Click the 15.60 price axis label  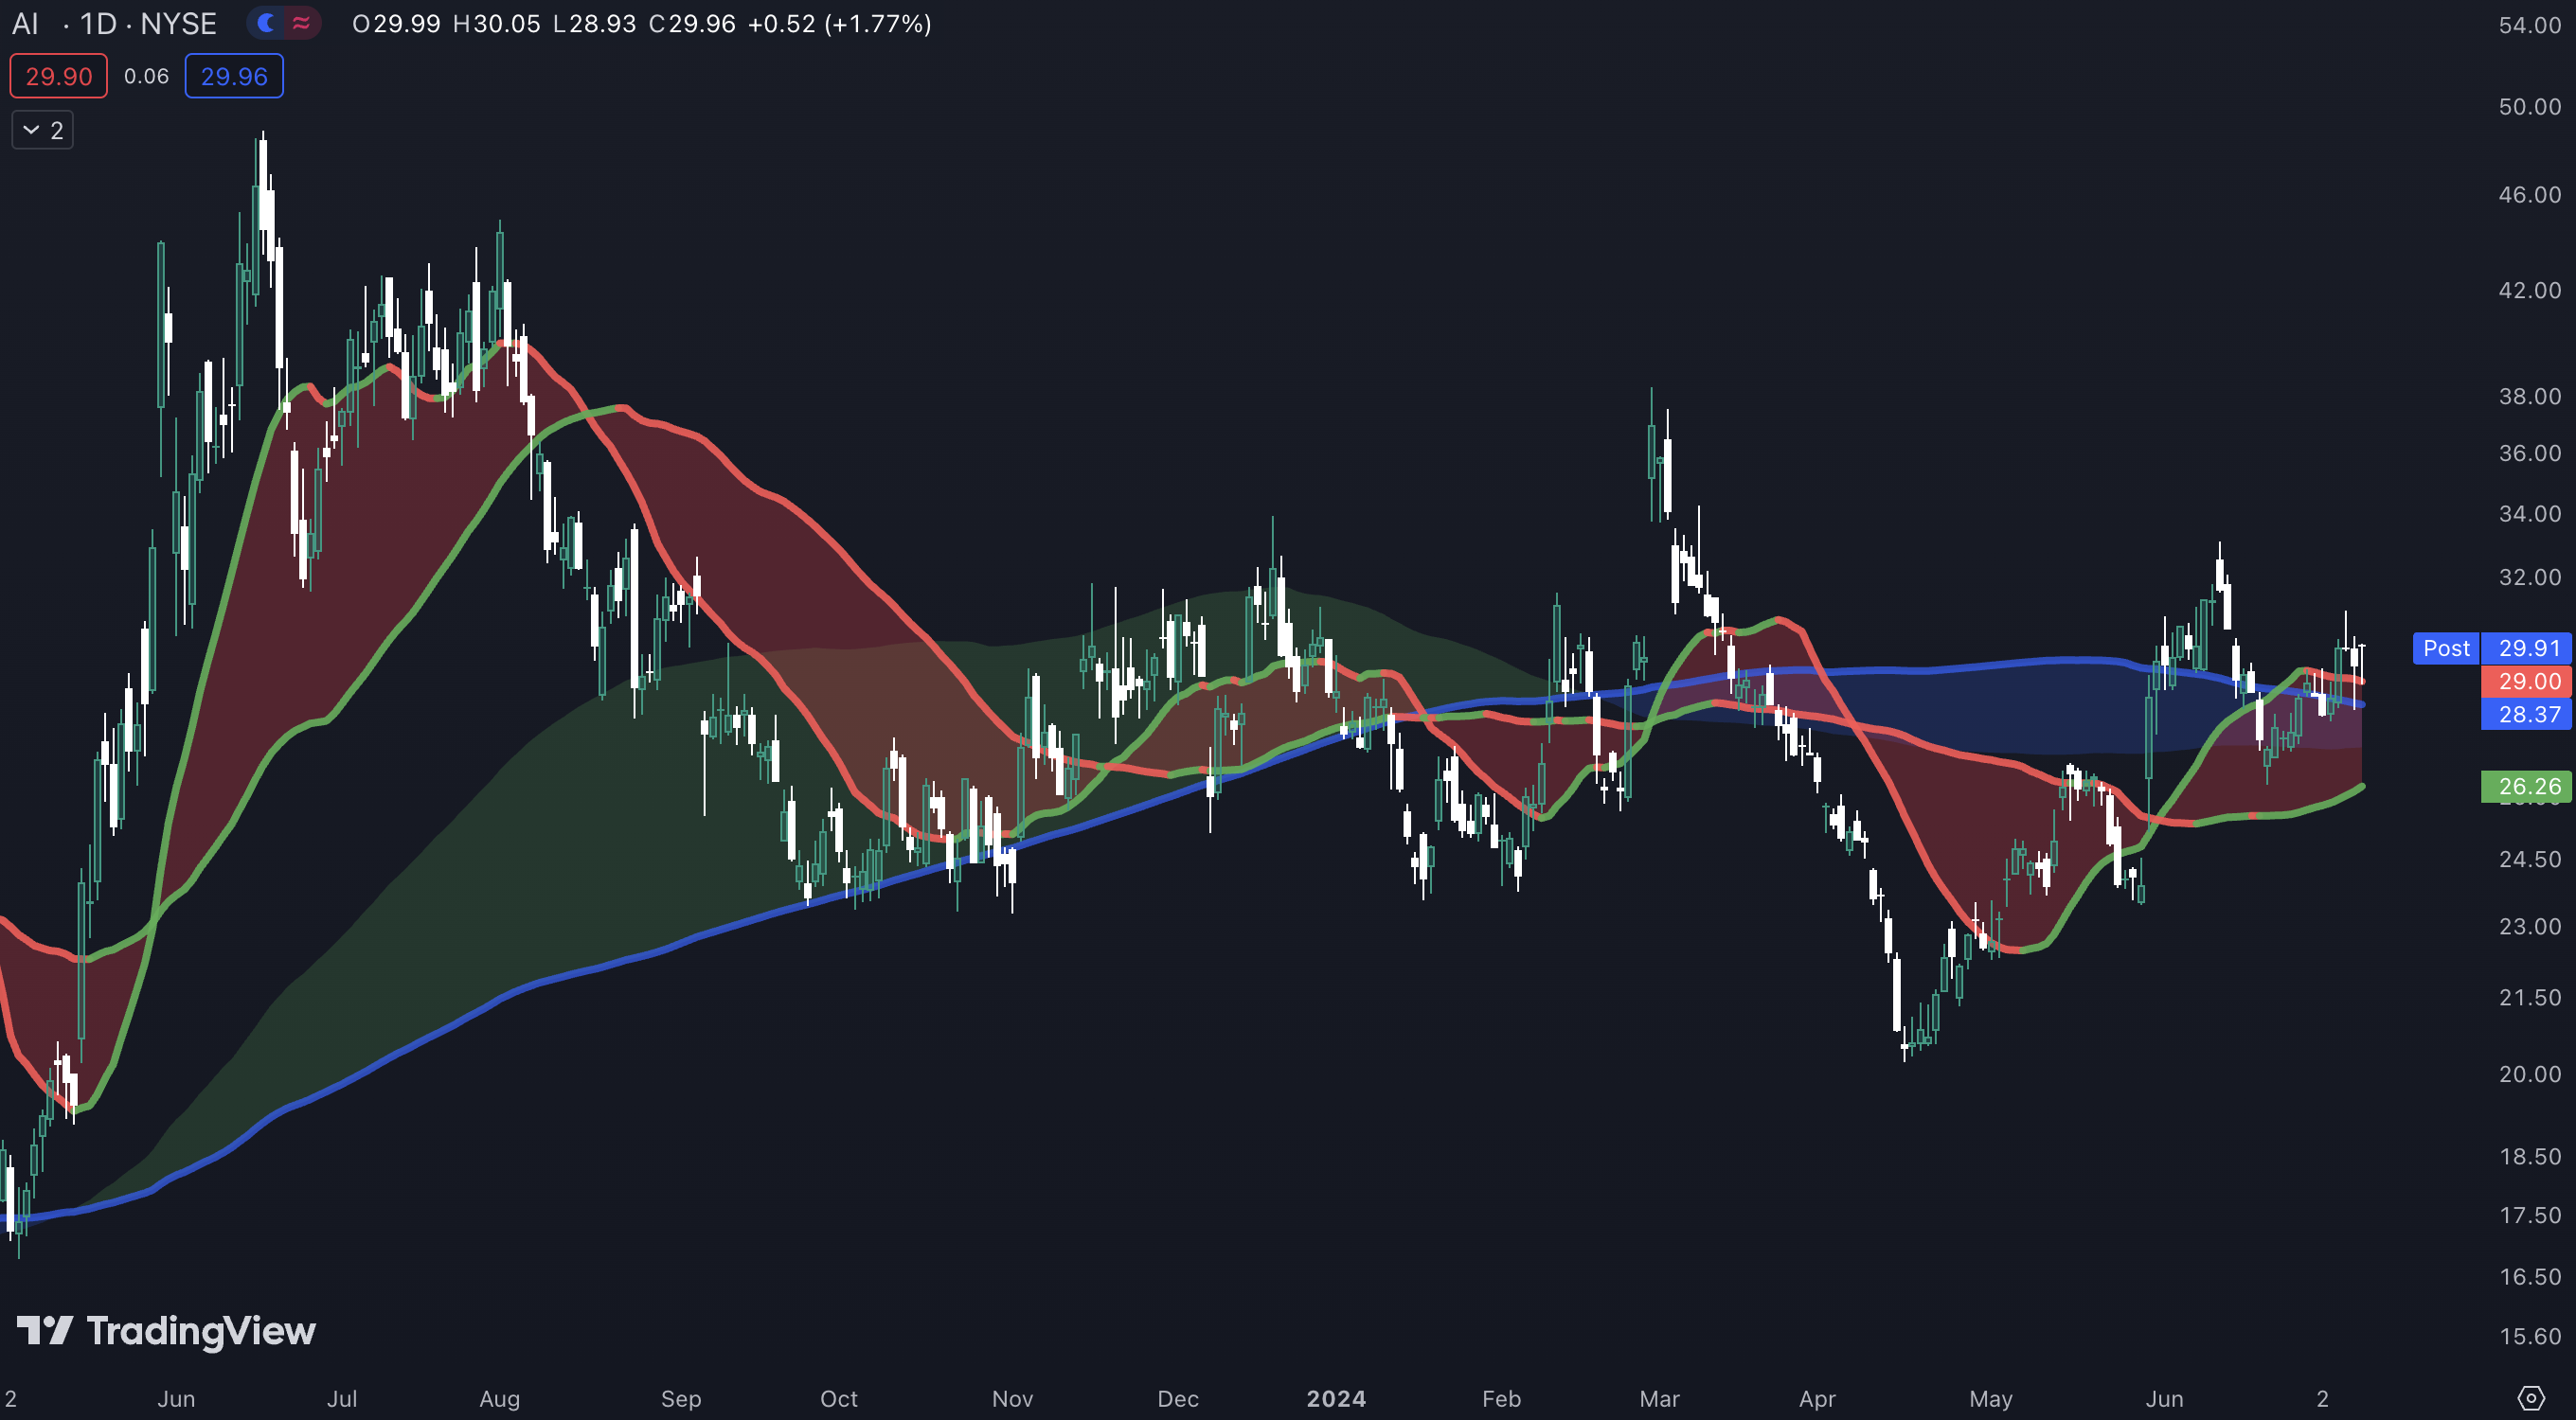tap(2529, 1337)
